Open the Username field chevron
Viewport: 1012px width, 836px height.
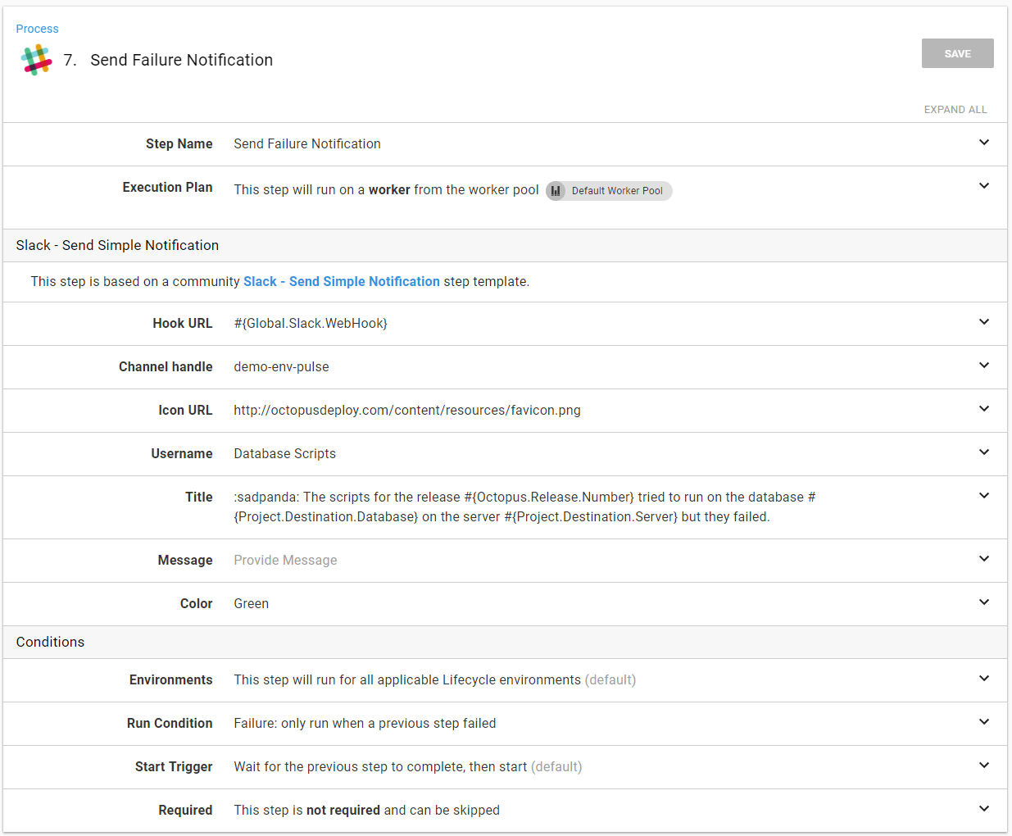pyautogui.click(x=983, y=452)
